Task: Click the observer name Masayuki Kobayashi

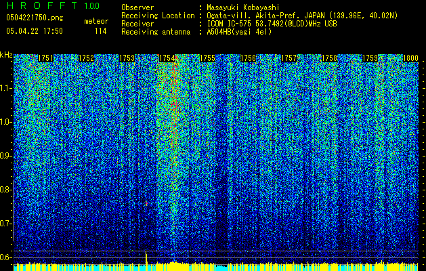Action: 243,7
